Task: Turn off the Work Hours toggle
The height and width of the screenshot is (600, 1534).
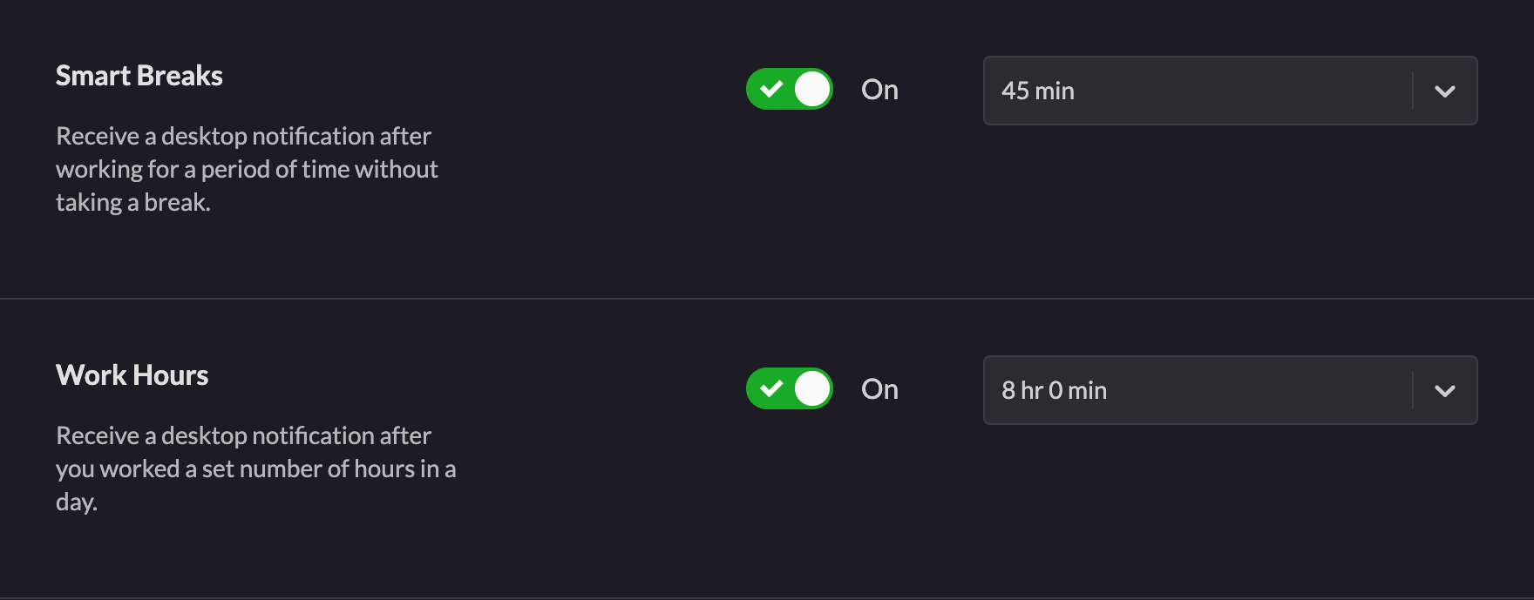Action: point(790,388)
